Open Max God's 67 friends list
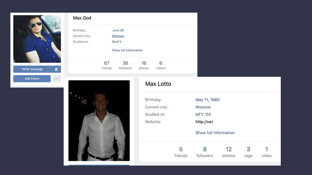Image resolution: width=312 pixels, height=175 pixels. coord(107,65)
